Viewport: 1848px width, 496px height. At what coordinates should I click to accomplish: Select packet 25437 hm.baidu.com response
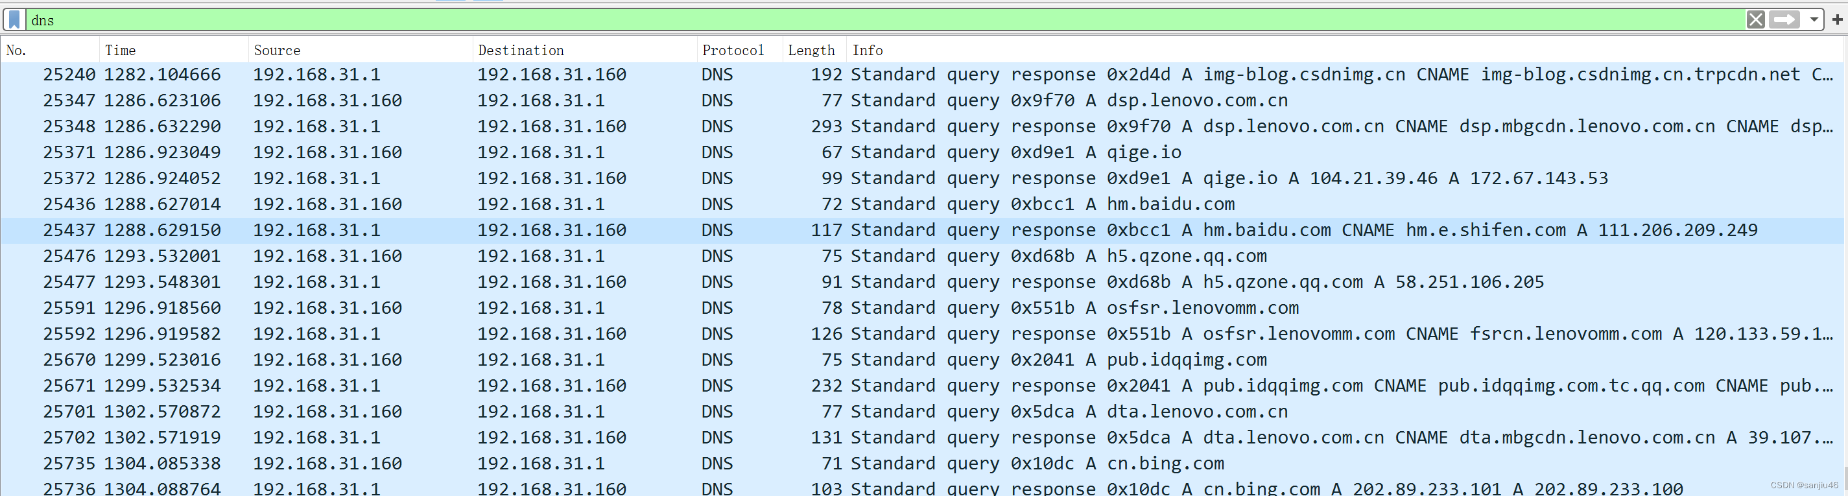(x=922, y=230)
